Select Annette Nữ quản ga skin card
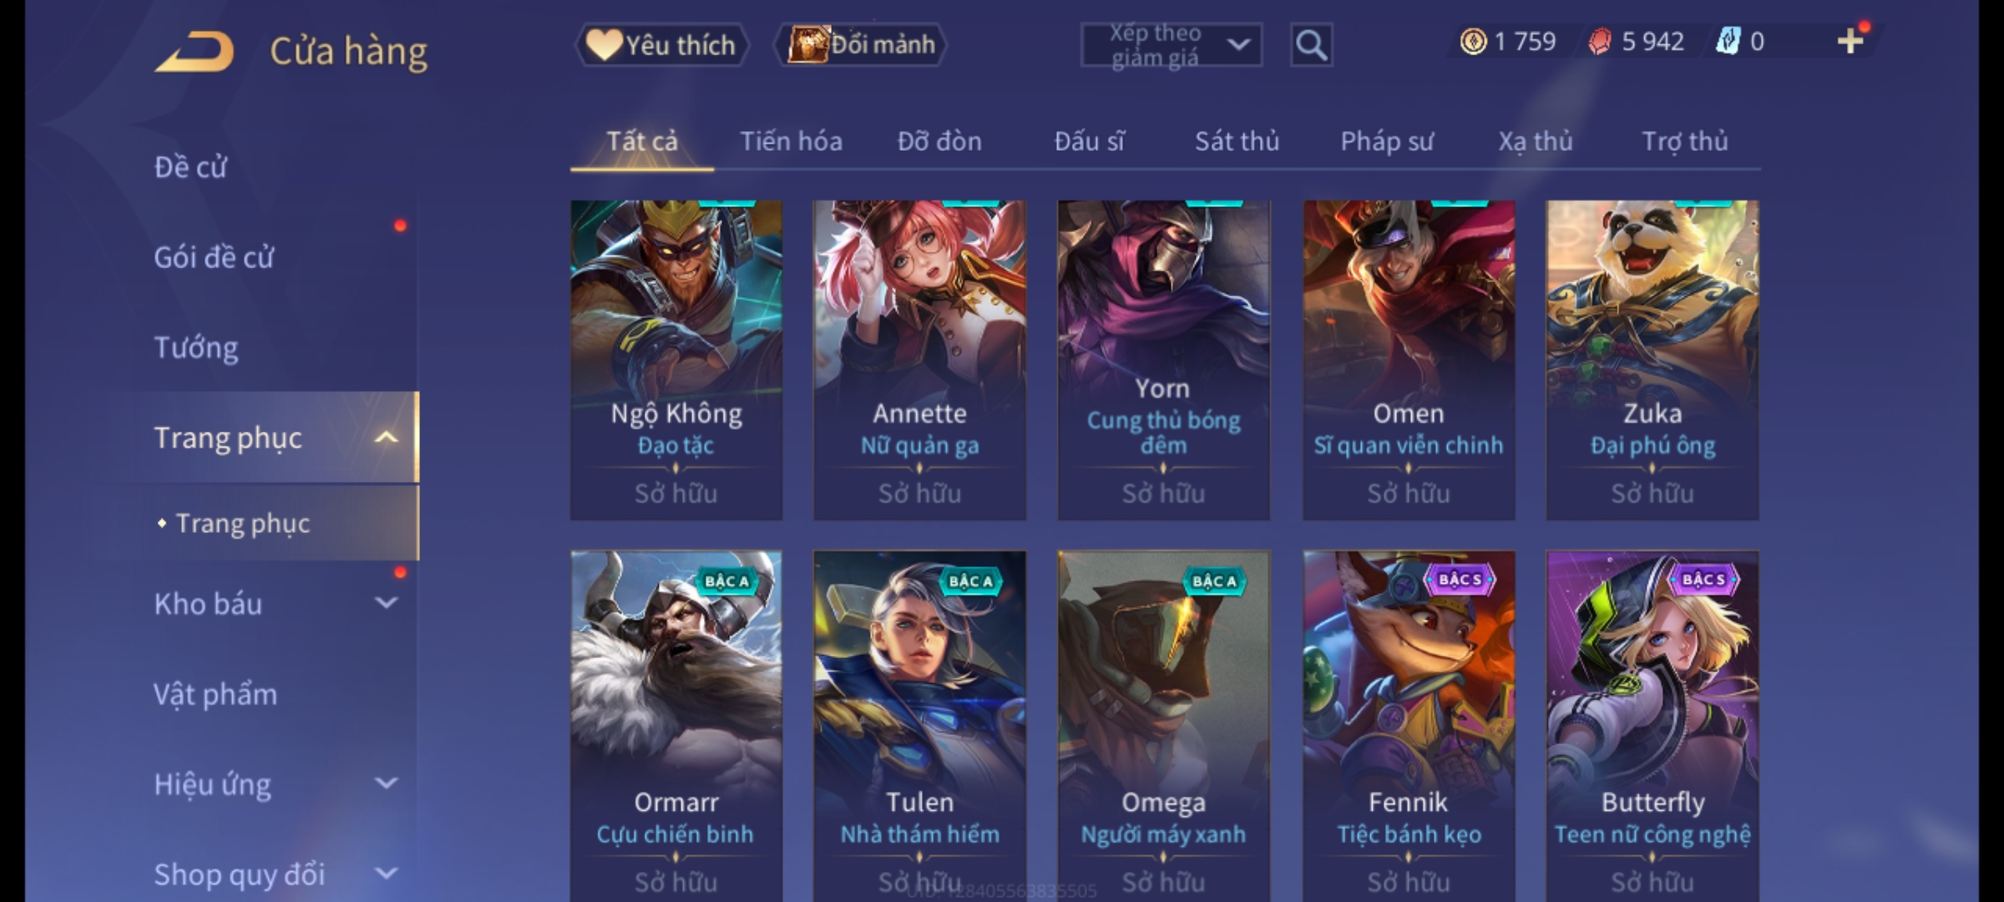This screenshot has width=2004, height=902. coord(919,360)
